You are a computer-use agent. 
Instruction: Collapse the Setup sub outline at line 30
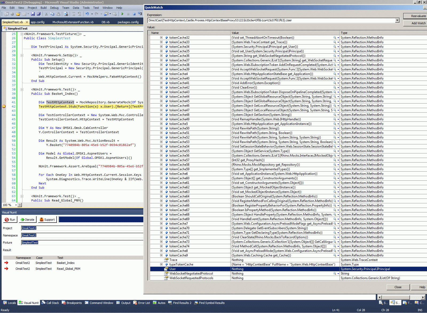click(22, 55)
